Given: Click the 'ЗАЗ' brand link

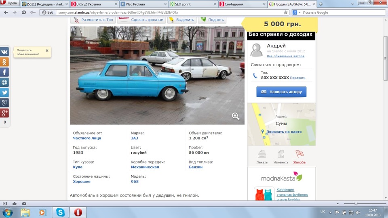Looking at the screenshot, I should click(x=134, y=138).
